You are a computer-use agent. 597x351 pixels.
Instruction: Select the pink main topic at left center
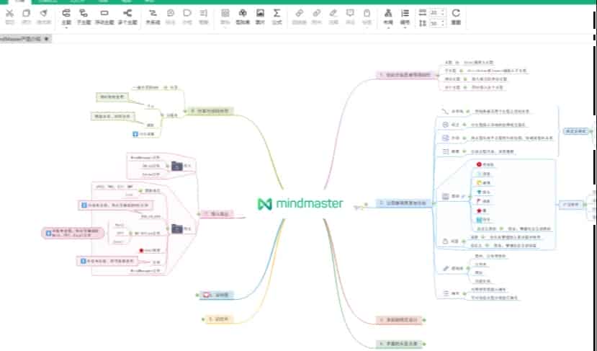217,214
